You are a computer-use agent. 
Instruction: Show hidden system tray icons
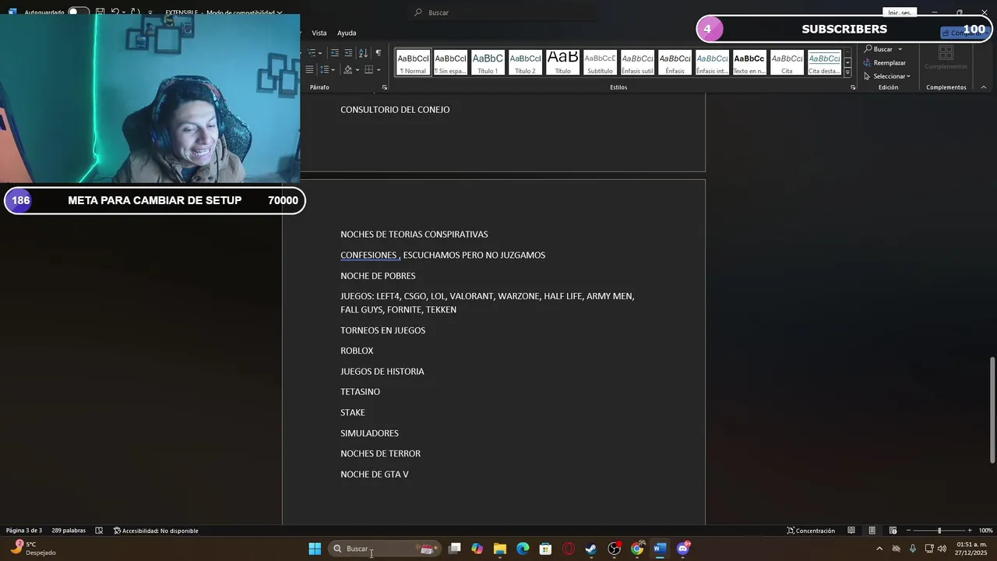point(879,549)
